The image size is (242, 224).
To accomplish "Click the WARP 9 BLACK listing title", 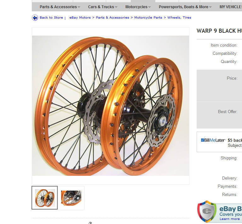I will point(219,31).
